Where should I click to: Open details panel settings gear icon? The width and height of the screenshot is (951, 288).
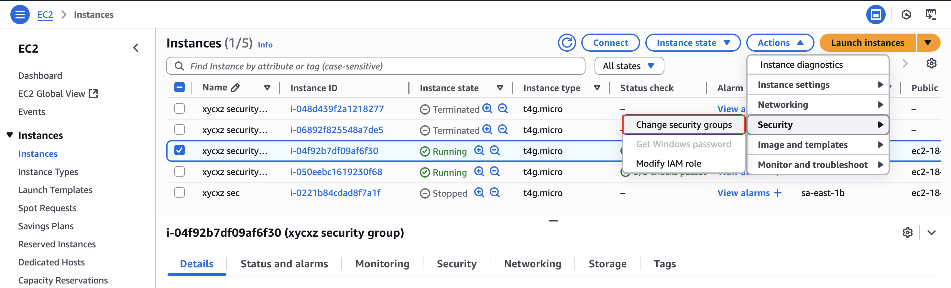pyautogui.click(x=907, y=233)
